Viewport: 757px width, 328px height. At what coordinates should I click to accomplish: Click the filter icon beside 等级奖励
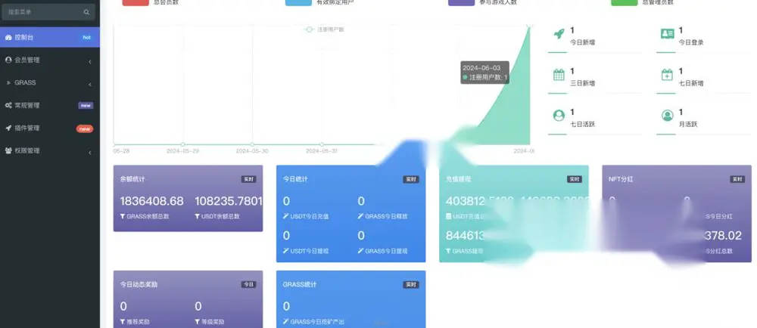[x=197, y=322]
